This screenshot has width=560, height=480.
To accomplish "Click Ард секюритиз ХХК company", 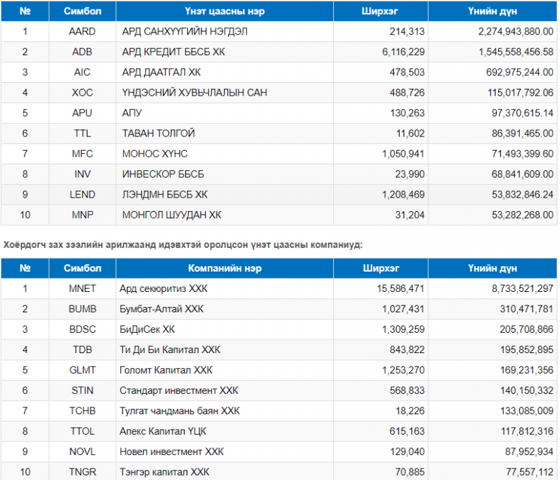I will 164,289.
